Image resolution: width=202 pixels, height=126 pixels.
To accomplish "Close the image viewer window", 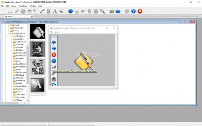I will point(114,28).
